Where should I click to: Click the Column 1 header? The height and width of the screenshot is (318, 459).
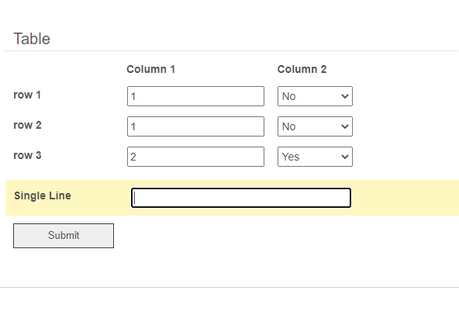point(150,69)
